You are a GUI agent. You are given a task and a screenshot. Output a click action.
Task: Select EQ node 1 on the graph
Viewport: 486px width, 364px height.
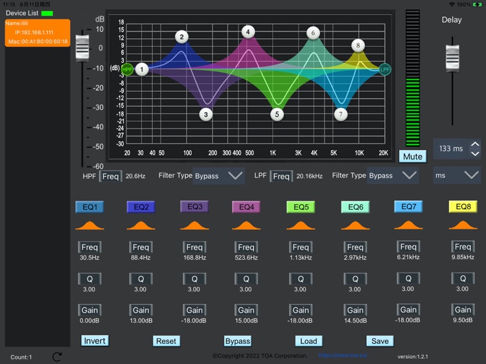(x=142, y=69)
